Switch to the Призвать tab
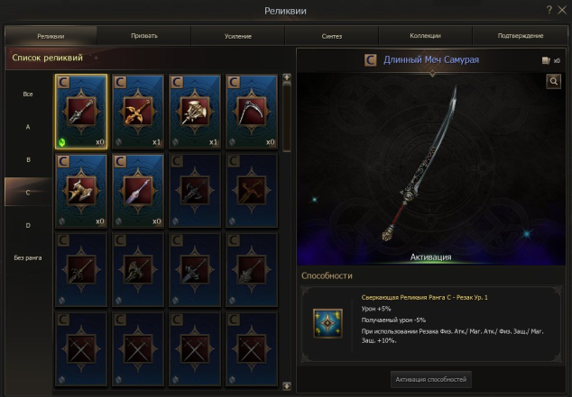The height and width of the screenshot is (397, 572). (144, 36)
